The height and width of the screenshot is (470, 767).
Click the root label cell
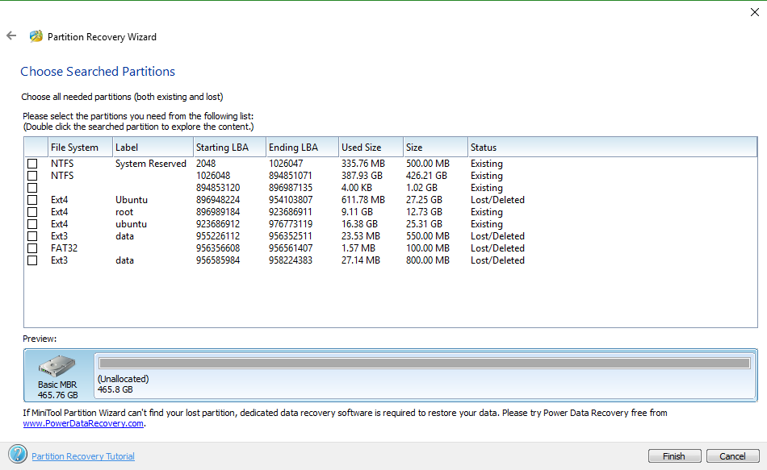click(124, 212)
